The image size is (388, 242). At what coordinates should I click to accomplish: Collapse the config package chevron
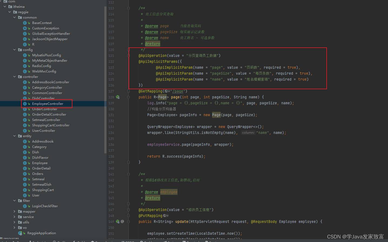[15, 50]
